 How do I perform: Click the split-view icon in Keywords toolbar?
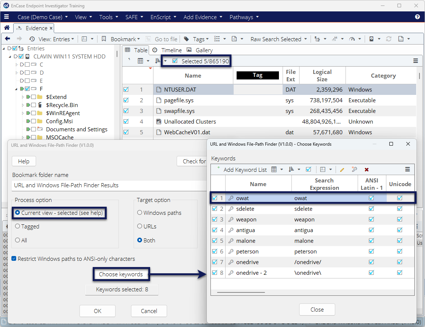(x=323, y=170)
